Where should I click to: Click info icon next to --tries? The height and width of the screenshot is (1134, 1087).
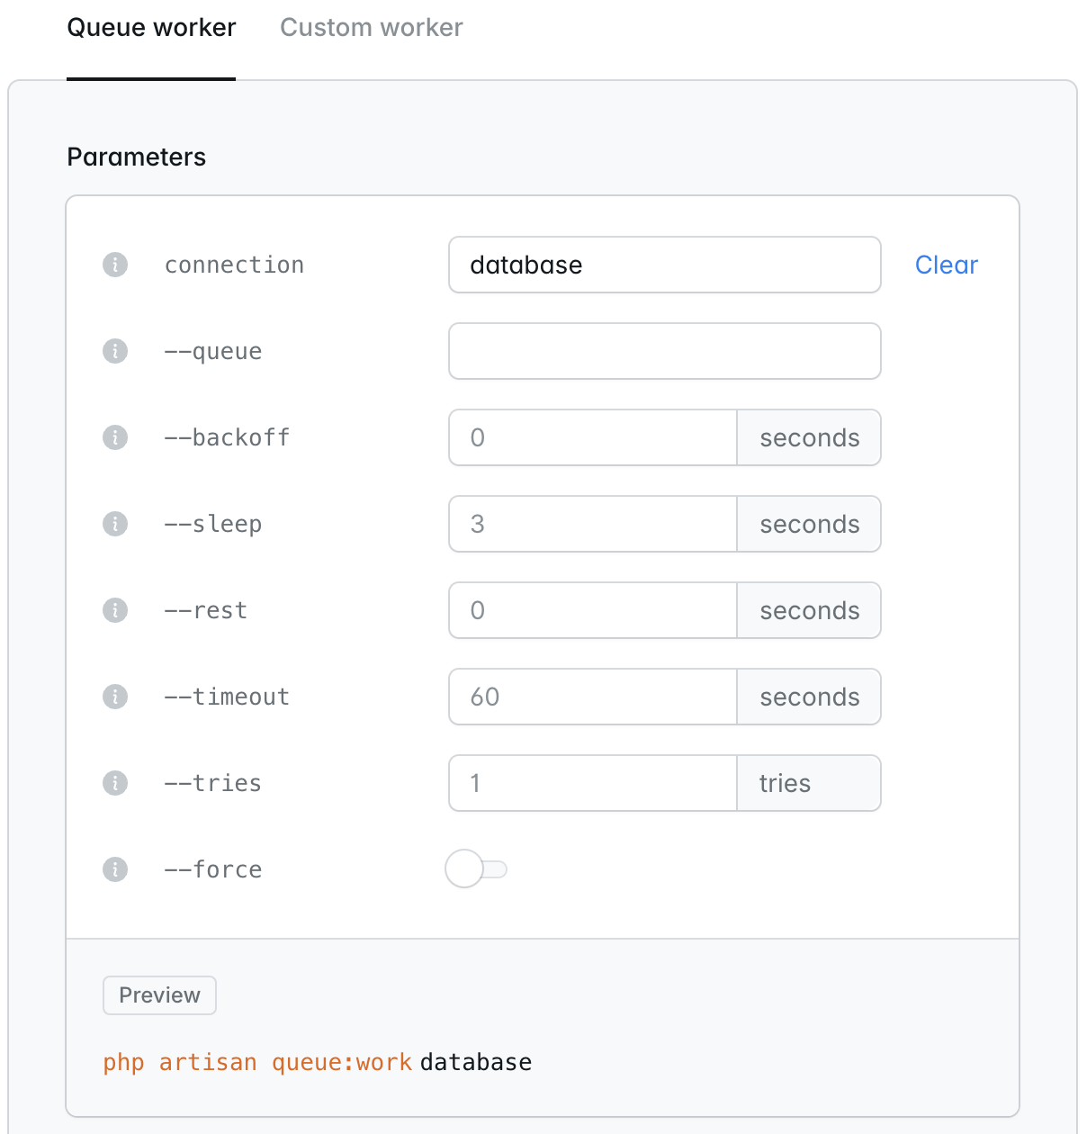pos(115,783)
